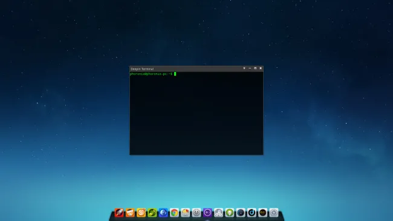This screenshot has width=393, height=221.
Task: Launch the green lightbulb dock icon
Action: 229,213
